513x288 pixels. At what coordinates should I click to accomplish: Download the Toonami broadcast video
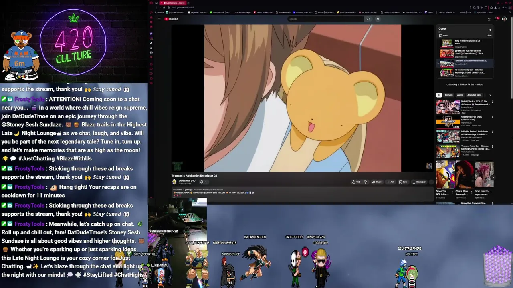[419, 182]
